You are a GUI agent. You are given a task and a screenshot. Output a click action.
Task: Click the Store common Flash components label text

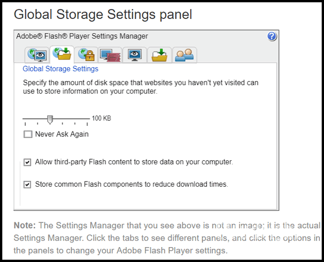pyautogui.click(x=132, y=184)
